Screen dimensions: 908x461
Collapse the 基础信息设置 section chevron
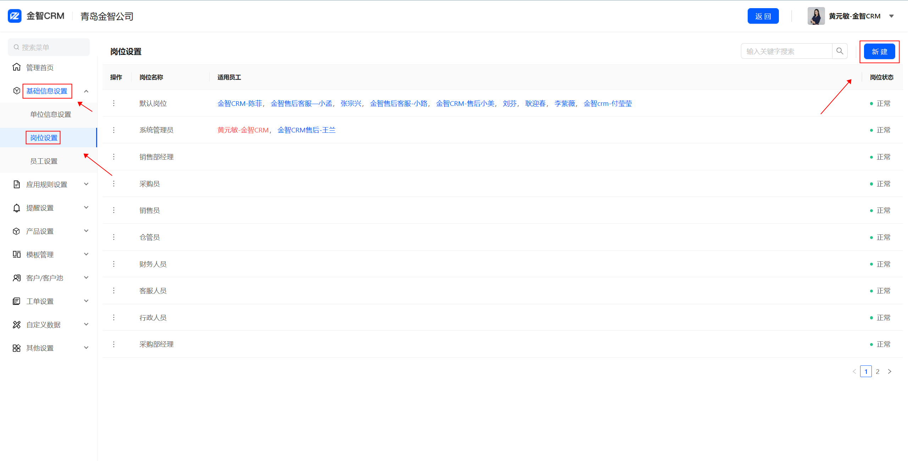coord(86,91)
